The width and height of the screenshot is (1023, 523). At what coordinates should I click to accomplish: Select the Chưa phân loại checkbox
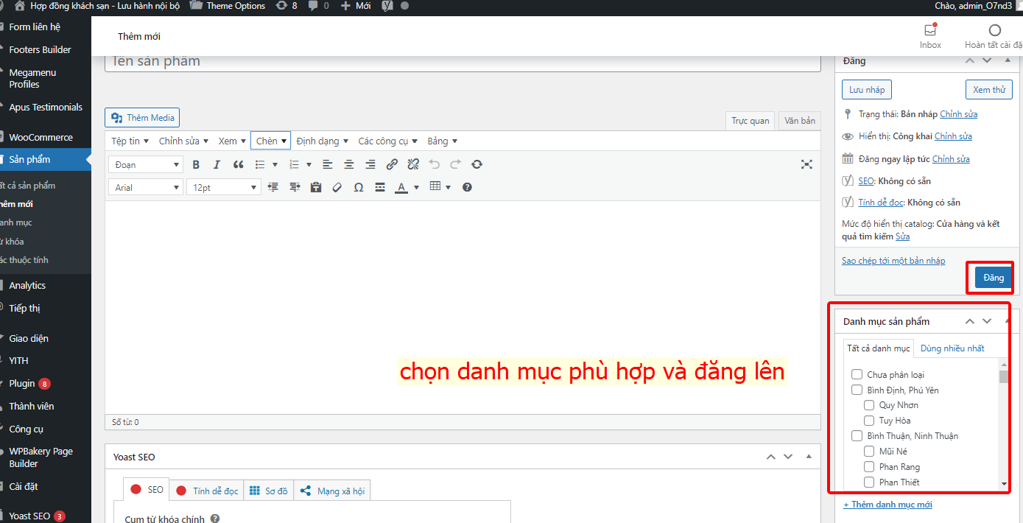coord(857,375)
